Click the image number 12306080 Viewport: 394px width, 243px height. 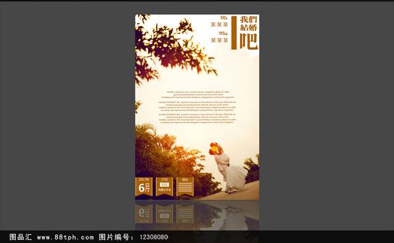[x=154, y=237]
